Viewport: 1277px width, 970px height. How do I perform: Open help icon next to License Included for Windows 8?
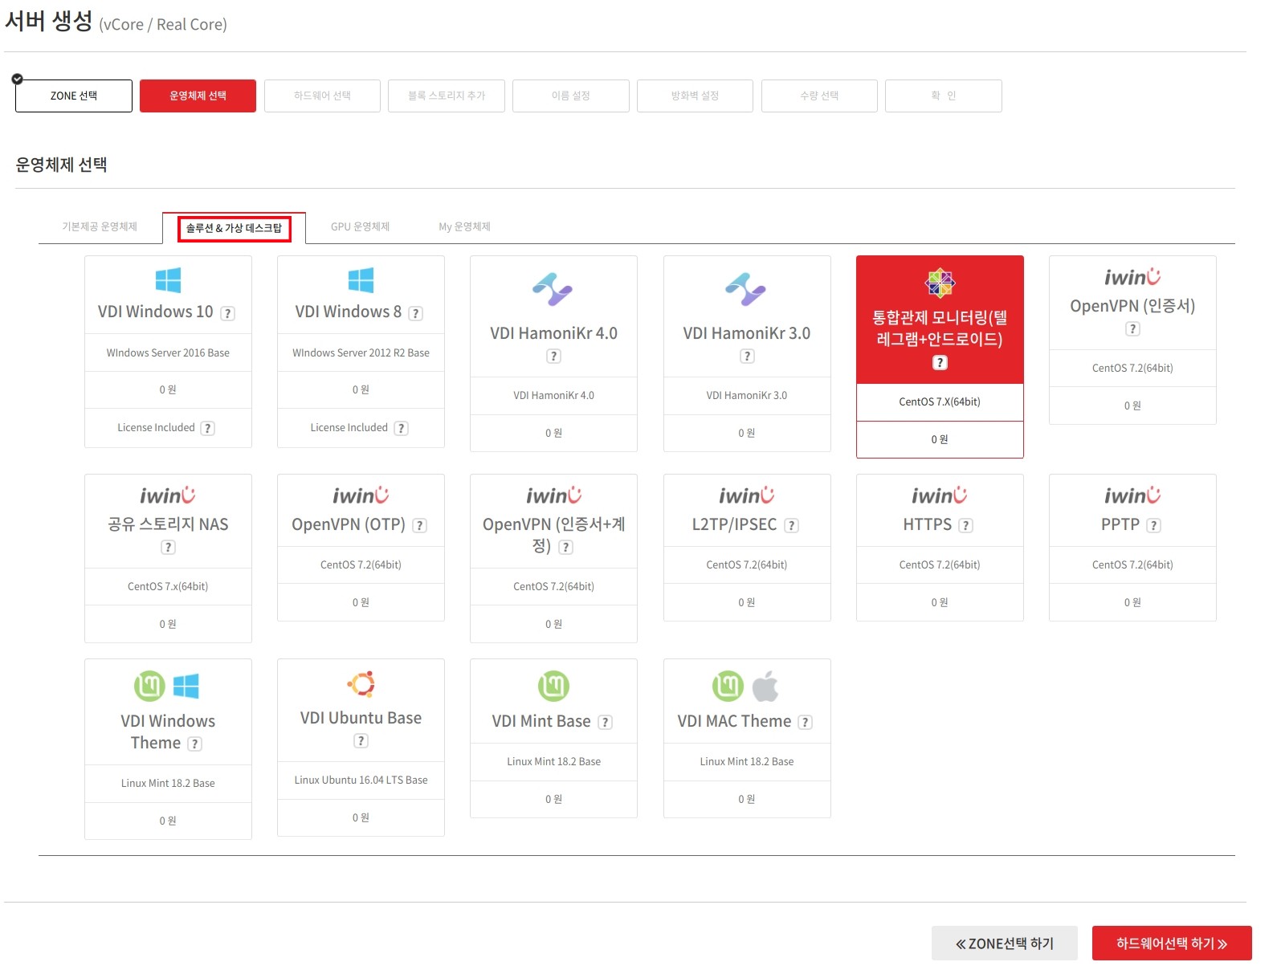tap(401, 428)
